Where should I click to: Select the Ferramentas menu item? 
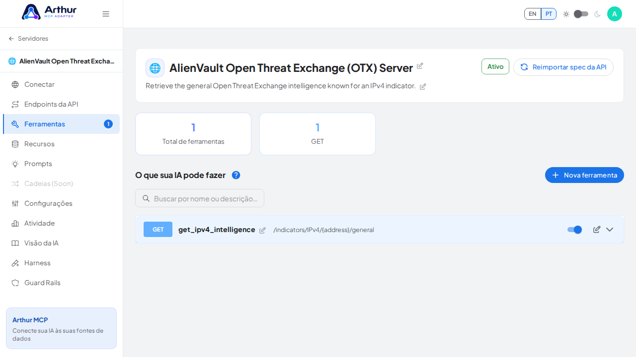(x=61, y=124)
